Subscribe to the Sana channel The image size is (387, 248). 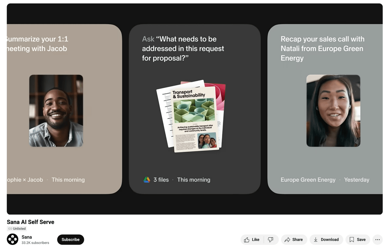tap(70, 239)
